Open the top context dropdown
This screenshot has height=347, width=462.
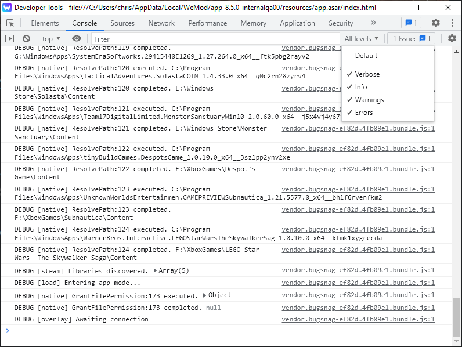pos(51,38)
